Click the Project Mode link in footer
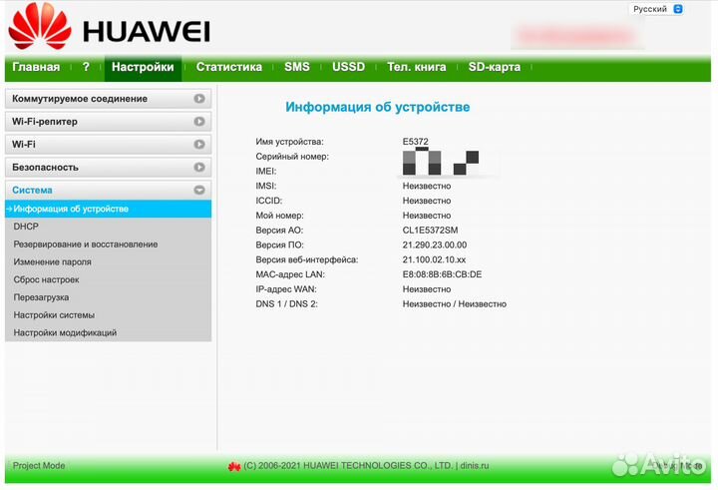 39,466
